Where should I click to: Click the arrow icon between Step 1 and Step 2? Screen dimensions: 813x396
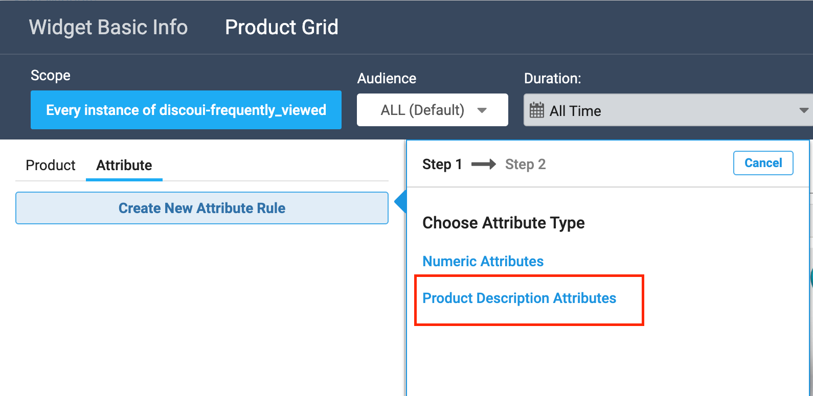483,164
